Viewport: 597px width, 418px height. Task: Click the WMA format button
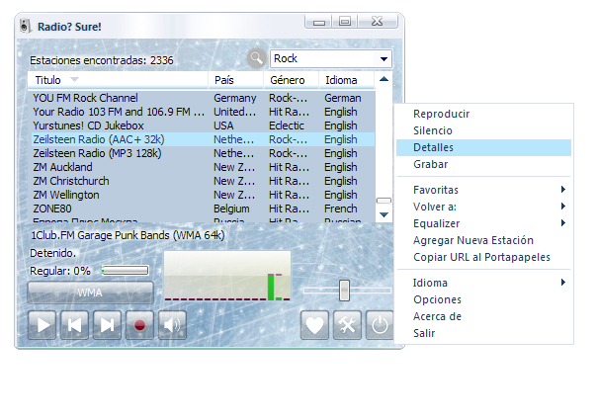pyautogui.click(x=90, y=293)
